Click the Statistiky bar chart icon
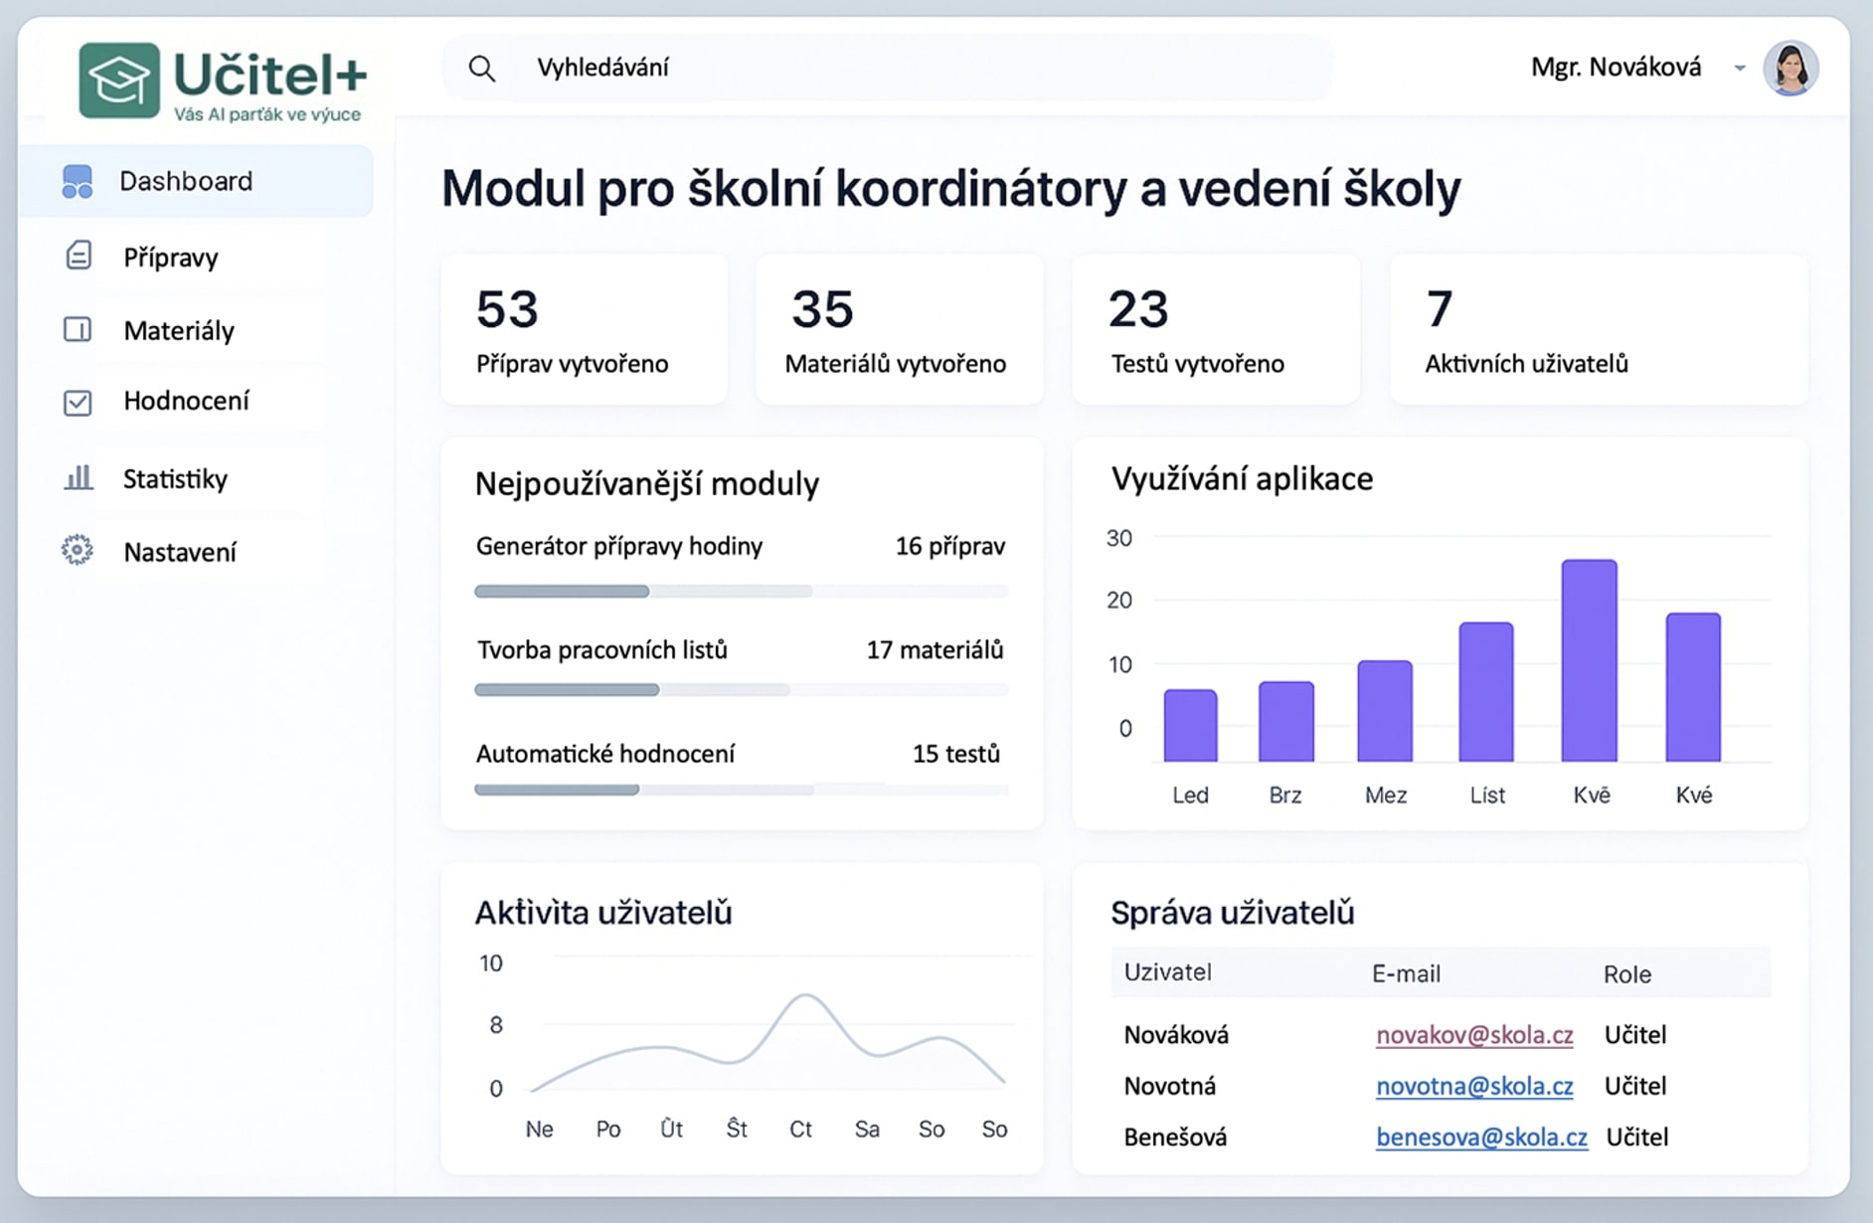Screen dimensions: 1873x1223 coord(79,478)
